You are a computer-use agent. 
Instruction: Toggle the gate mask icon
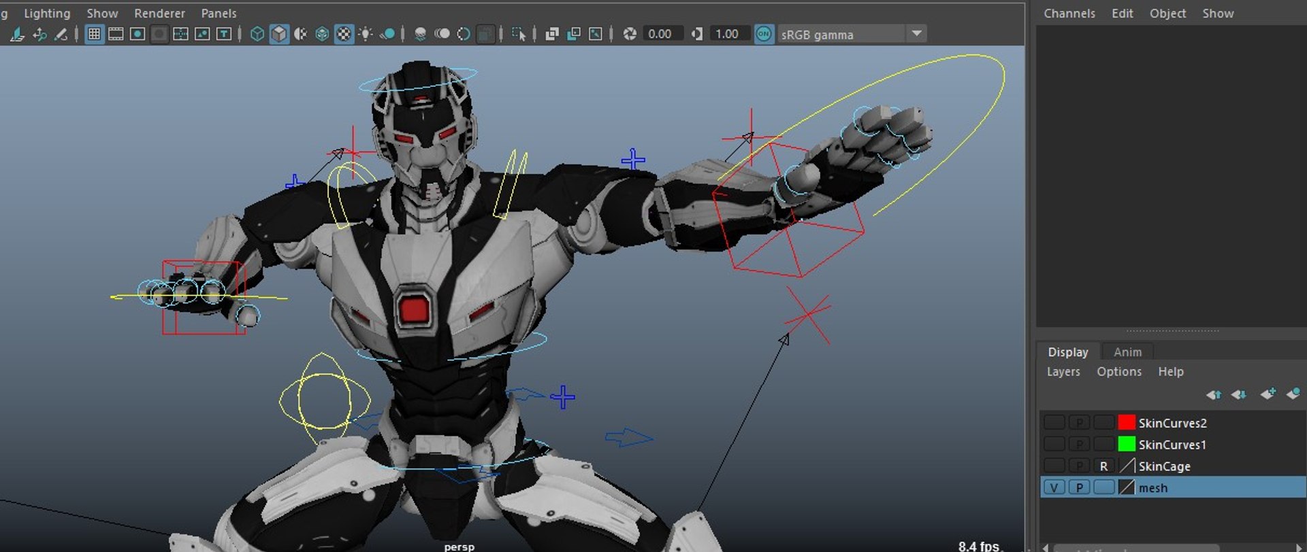(159, 34)
